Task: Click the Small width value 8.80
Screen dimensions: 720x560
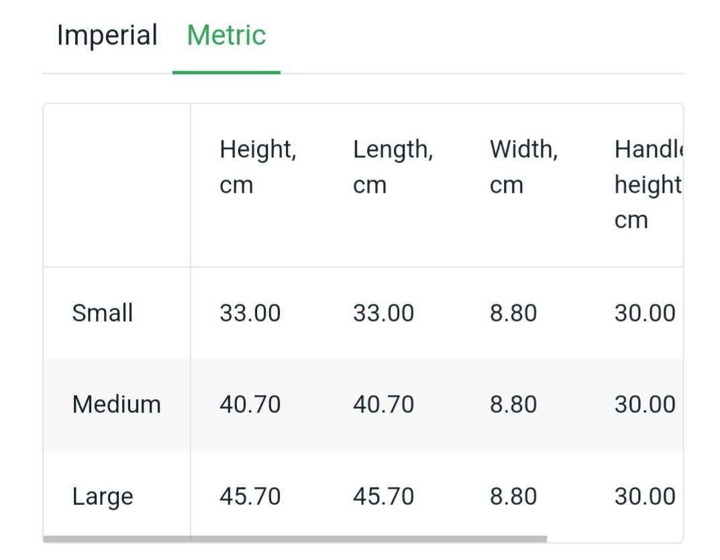Action: (513, 313)
